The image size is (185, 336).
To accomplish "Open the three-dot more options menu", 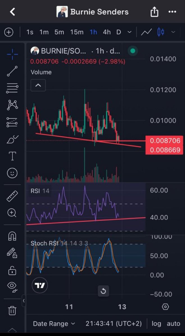I will [x=172, y=12].
